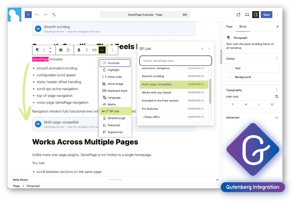Screen dimensions: 297x204
Task: Pick Included in the Free version link
Action: 174,101
